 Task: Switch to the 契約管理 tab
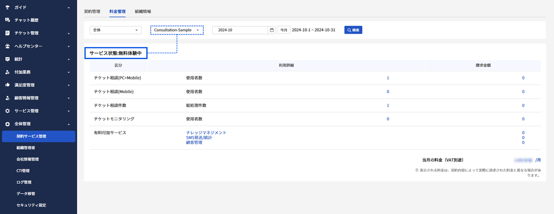[92, 11]
